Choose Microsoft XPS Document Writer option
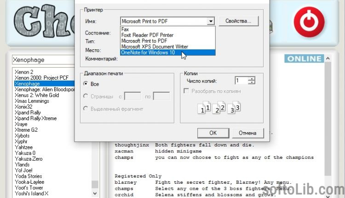The height and width of the screenshot is (198, 345). [x=167, y=47]
